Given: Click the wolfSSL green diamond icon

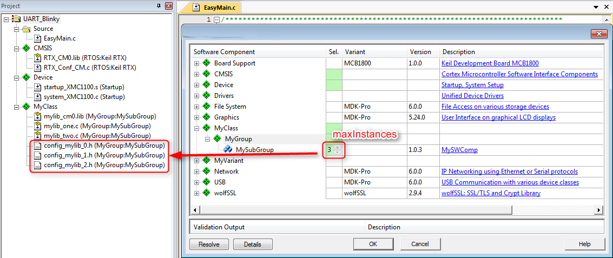Looking at the screenshot, I should click(206, 193).
